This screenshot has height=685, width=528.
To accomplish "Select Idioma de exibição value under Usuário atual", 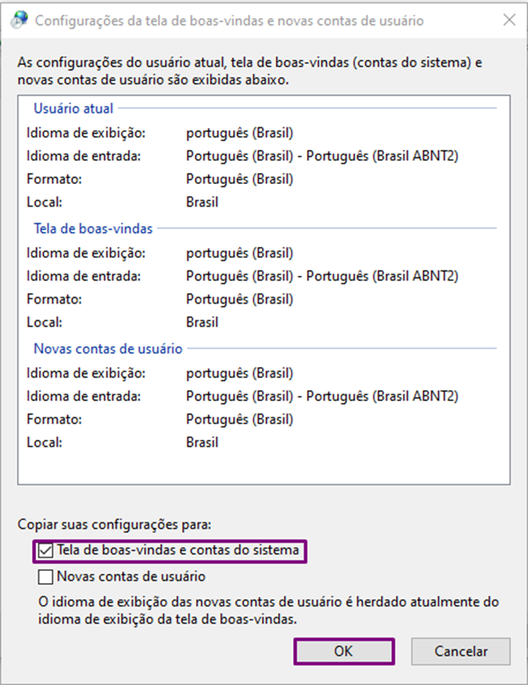I will (x=240, y=133).
